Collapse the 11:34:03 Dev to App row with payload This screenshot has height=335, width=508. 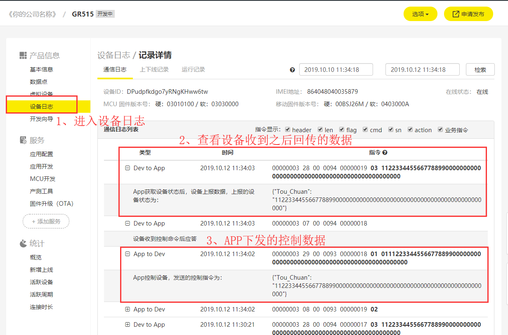pos(128,168)
